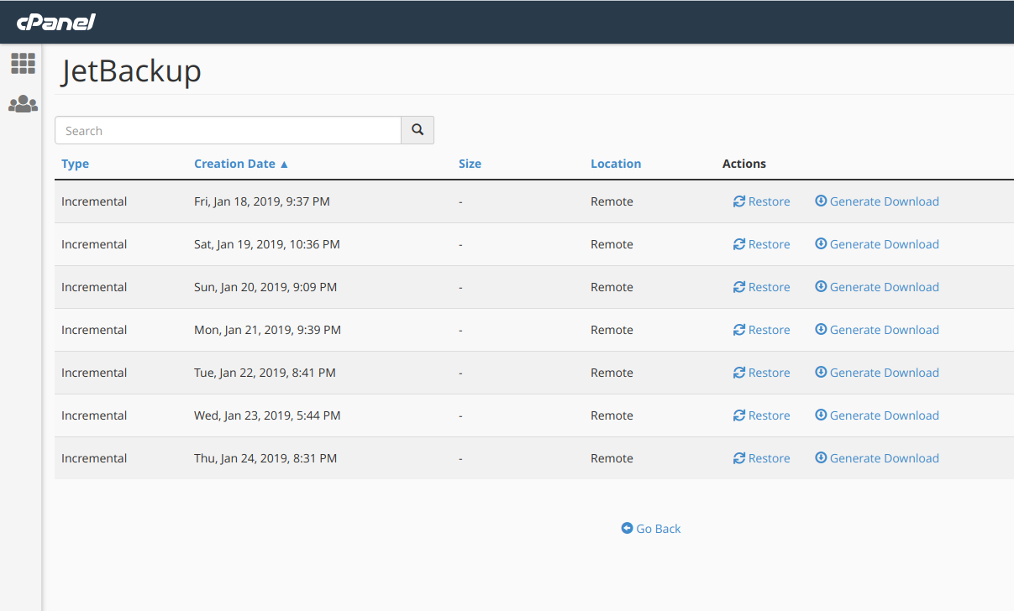This screenshot has height=611, width=1014.
Task: Open the User Manager people icon
Action: 23,104
